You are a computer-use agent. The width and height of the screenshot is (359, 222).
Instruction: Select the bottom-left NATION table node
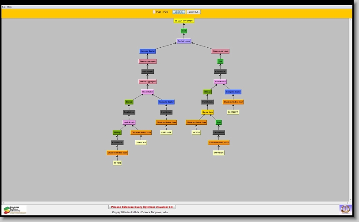pos(117,163)
